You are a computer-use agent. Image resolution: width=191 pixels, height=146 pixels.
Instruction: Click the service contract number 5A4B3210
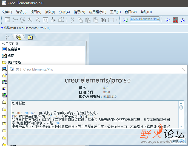pos(110,97)
